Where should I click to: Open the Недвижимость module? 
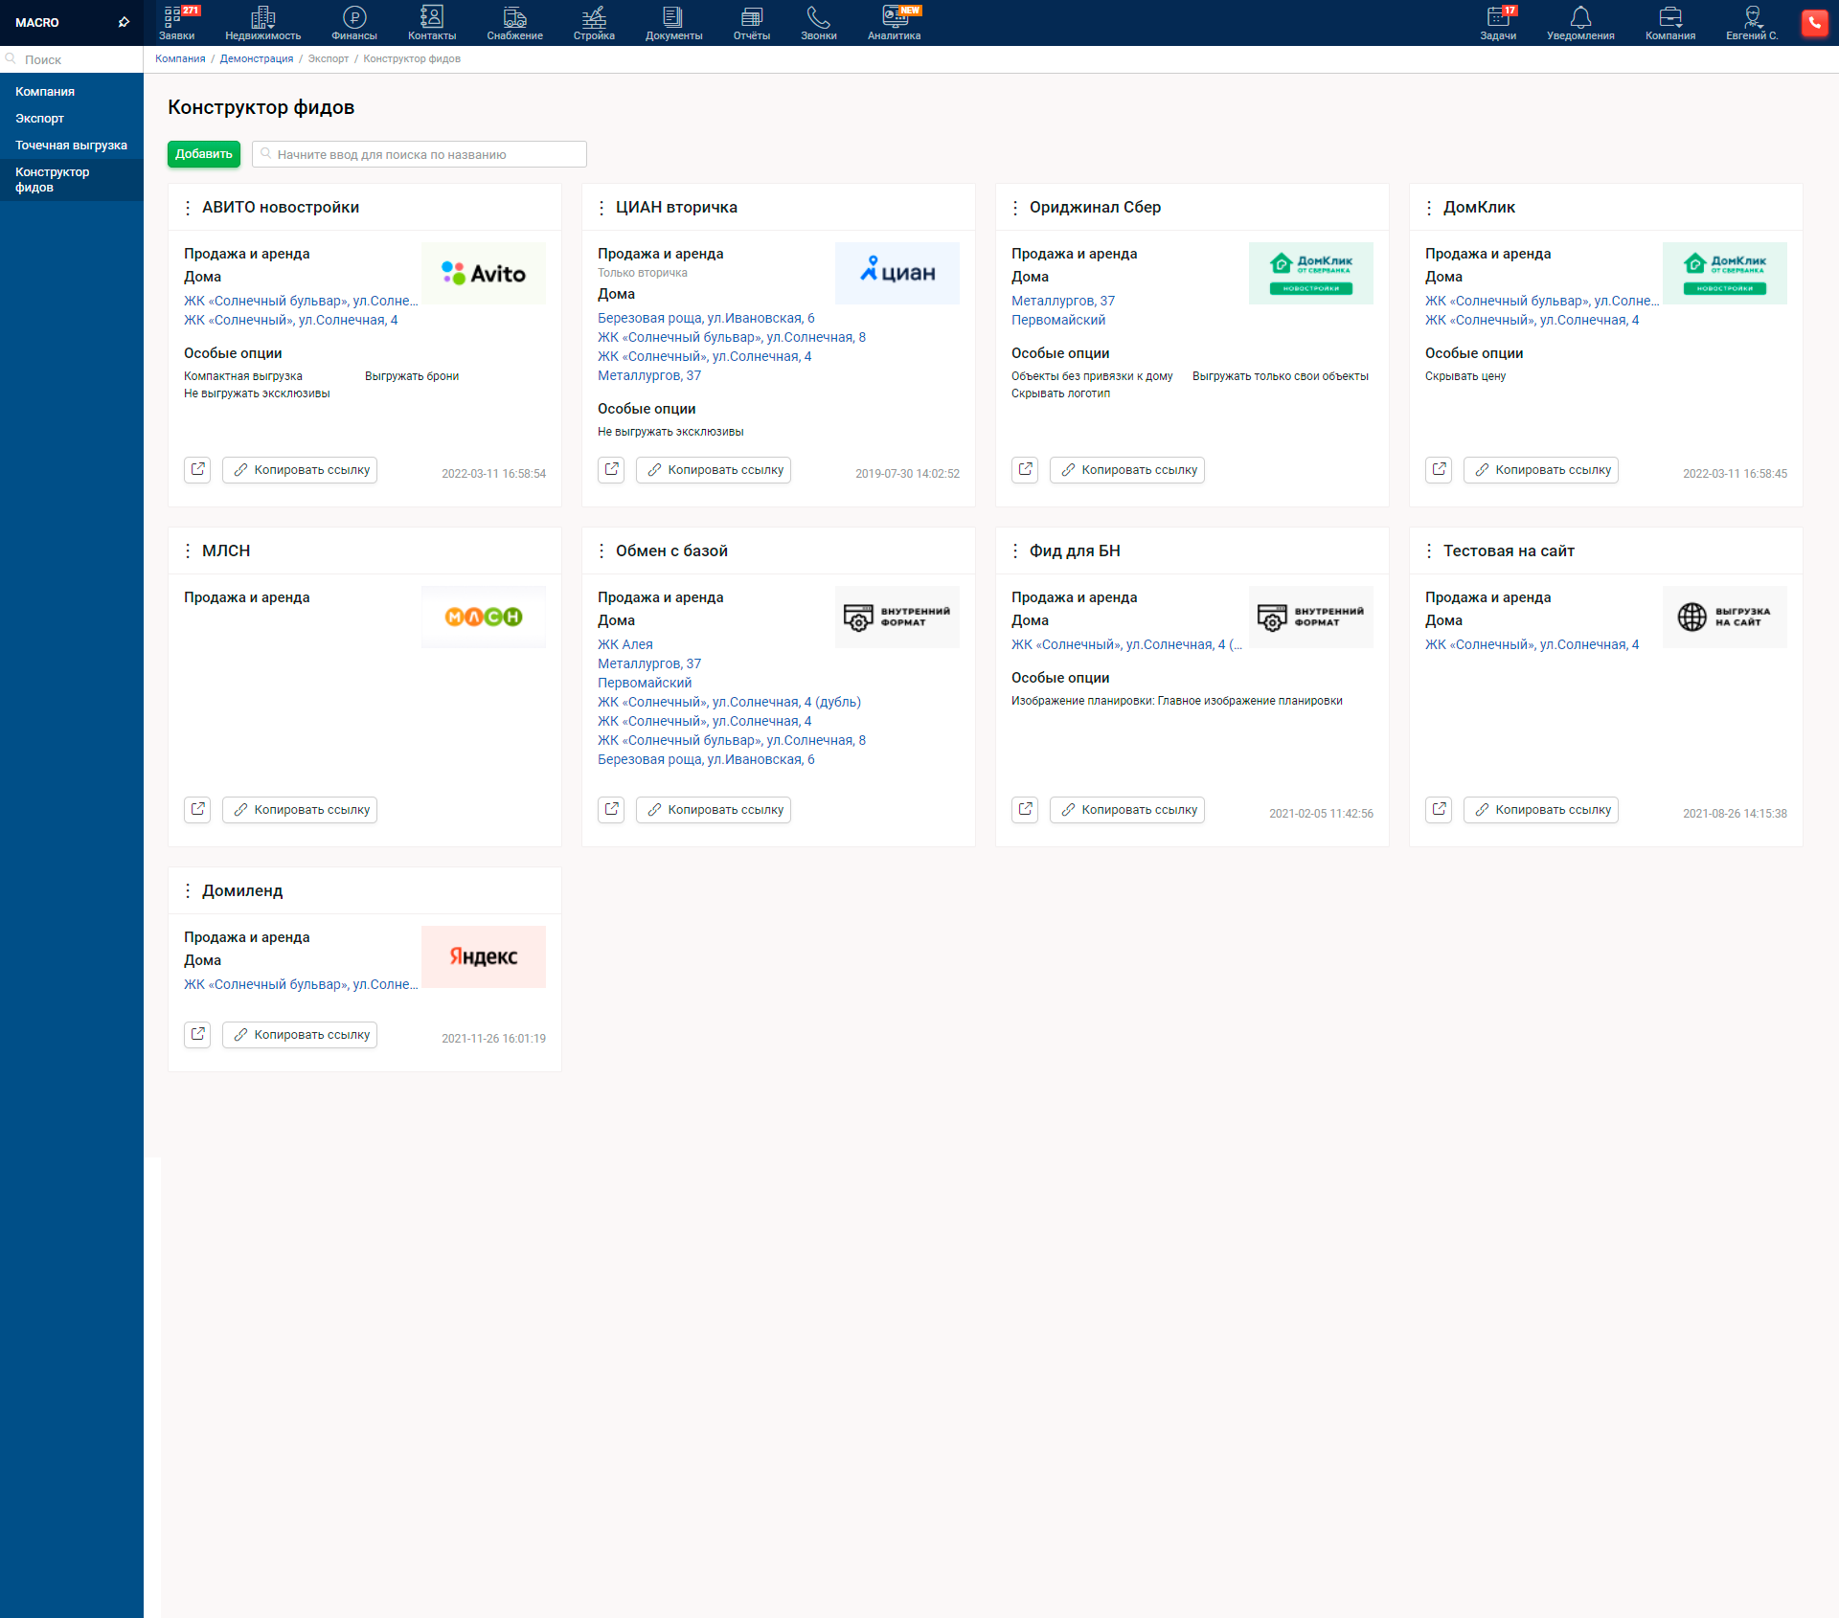261,22
